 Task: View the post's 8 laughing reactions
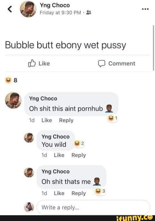tap(11, 80)
